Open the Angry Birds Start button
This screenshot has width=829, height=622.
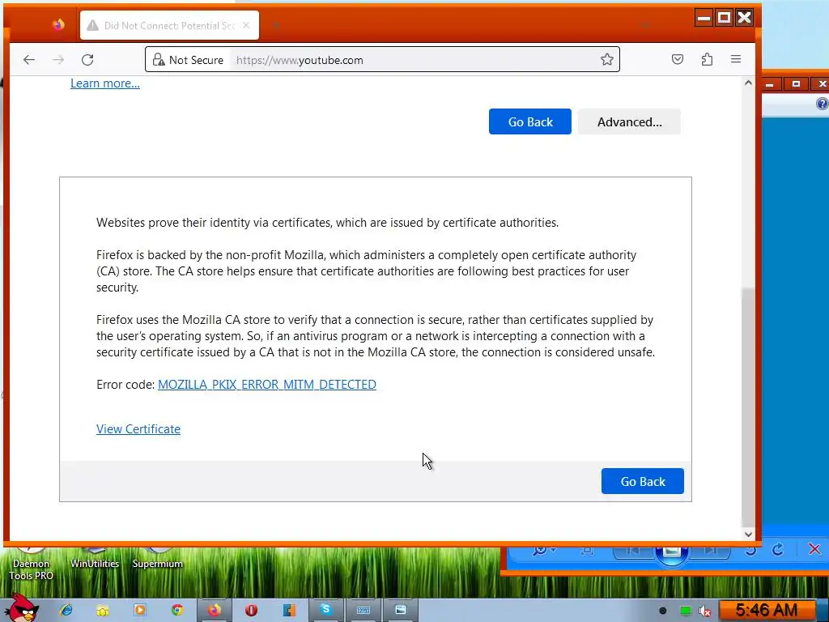tap(21, 608)
